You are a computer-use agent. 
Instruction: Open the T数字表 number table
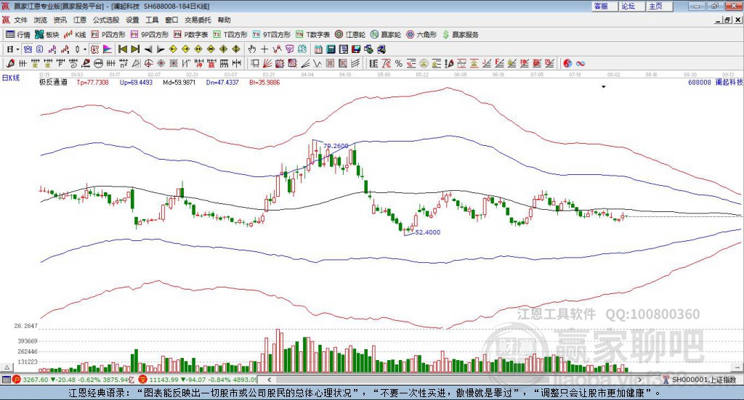(x=312, y=35)
